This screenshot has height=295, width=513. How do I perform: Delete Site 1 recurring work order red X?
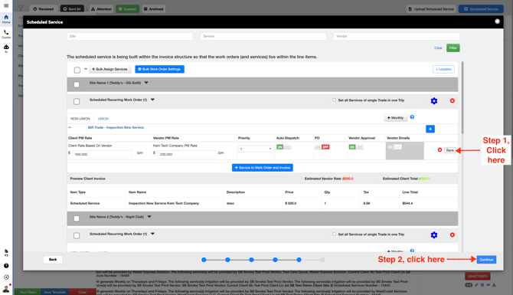[x=453, y=100]
